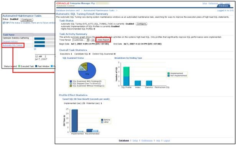Select the Database tab at top right
236x147 pixels.
[x=223, y=6]
